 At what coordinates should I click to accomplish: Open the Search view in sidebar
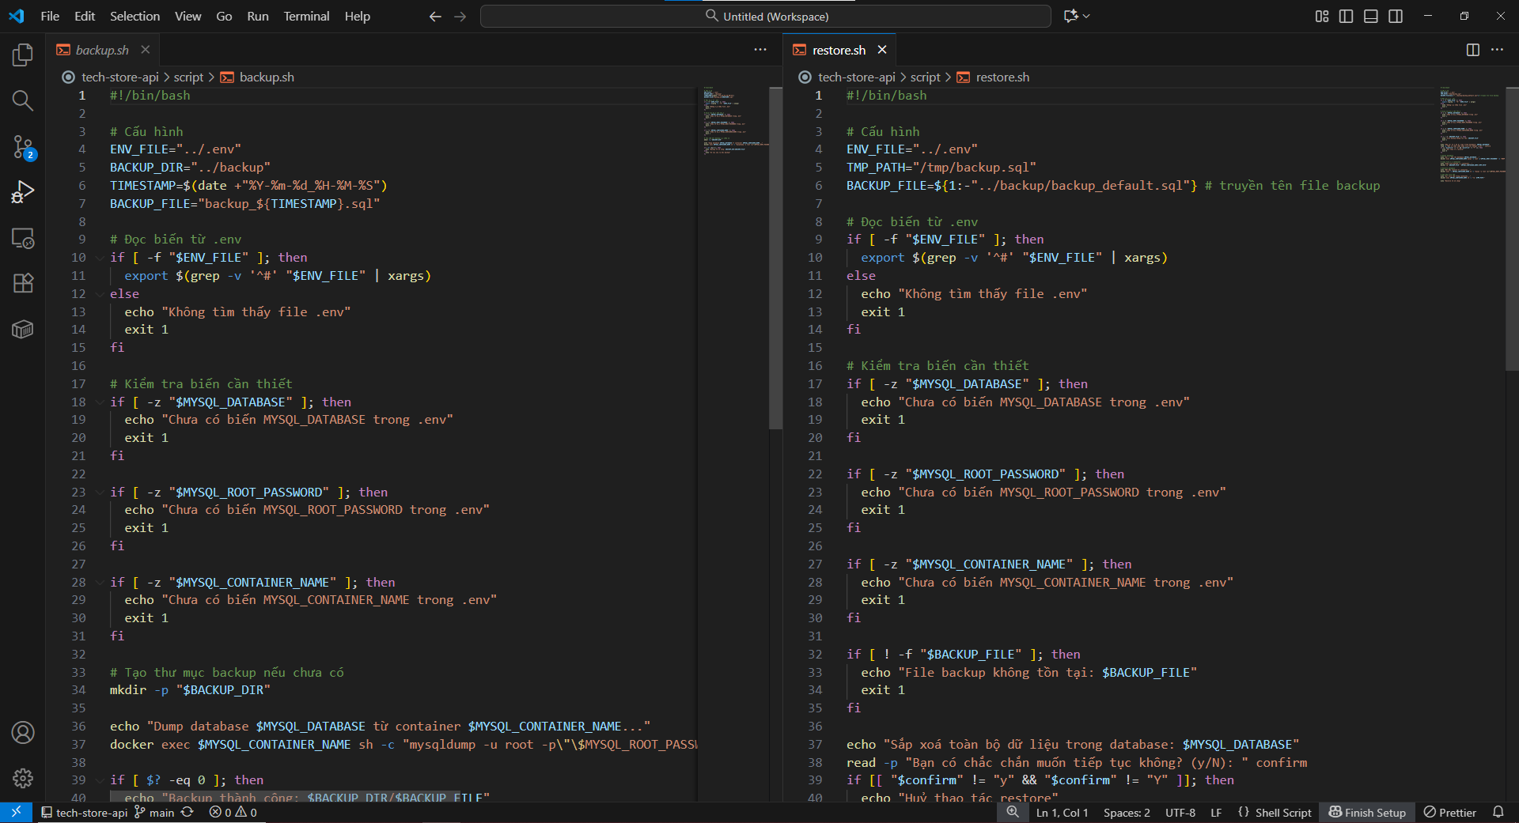pyautogui.click(x=23, y=100)
